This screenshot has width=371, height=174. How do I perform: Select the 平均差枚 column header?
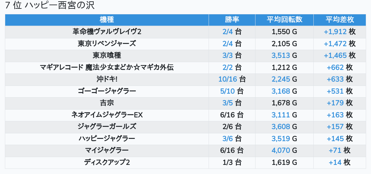[x=339, y=20]
